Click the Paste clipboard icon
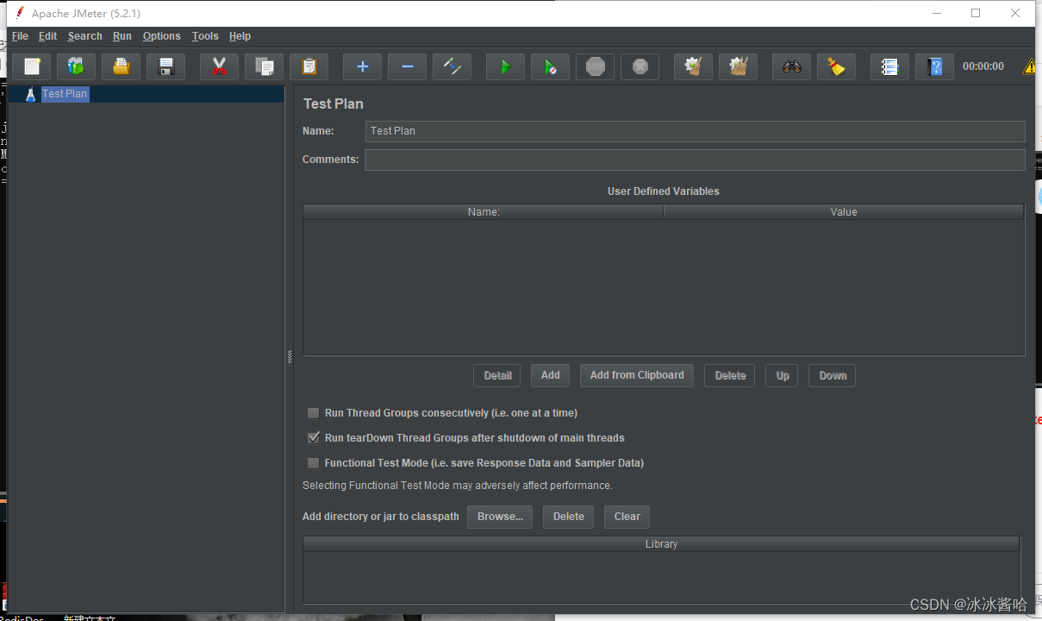Viewport: 1042px width, 621px height. click(309, 66)
